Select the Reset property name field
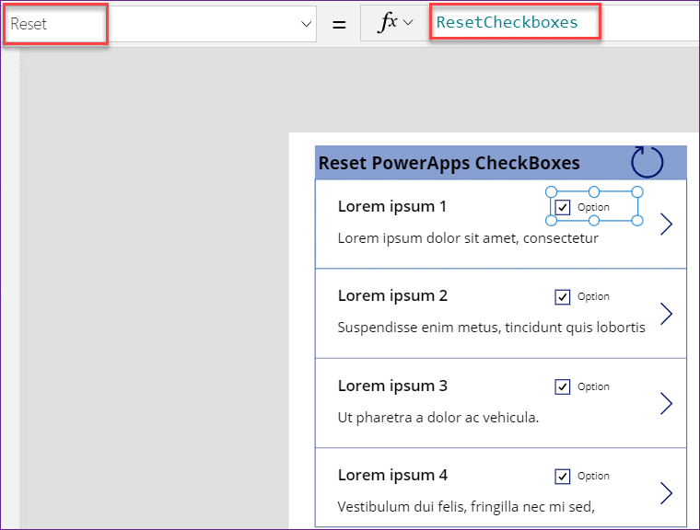This screenshot has height=530, width=700. coord(160,24)
